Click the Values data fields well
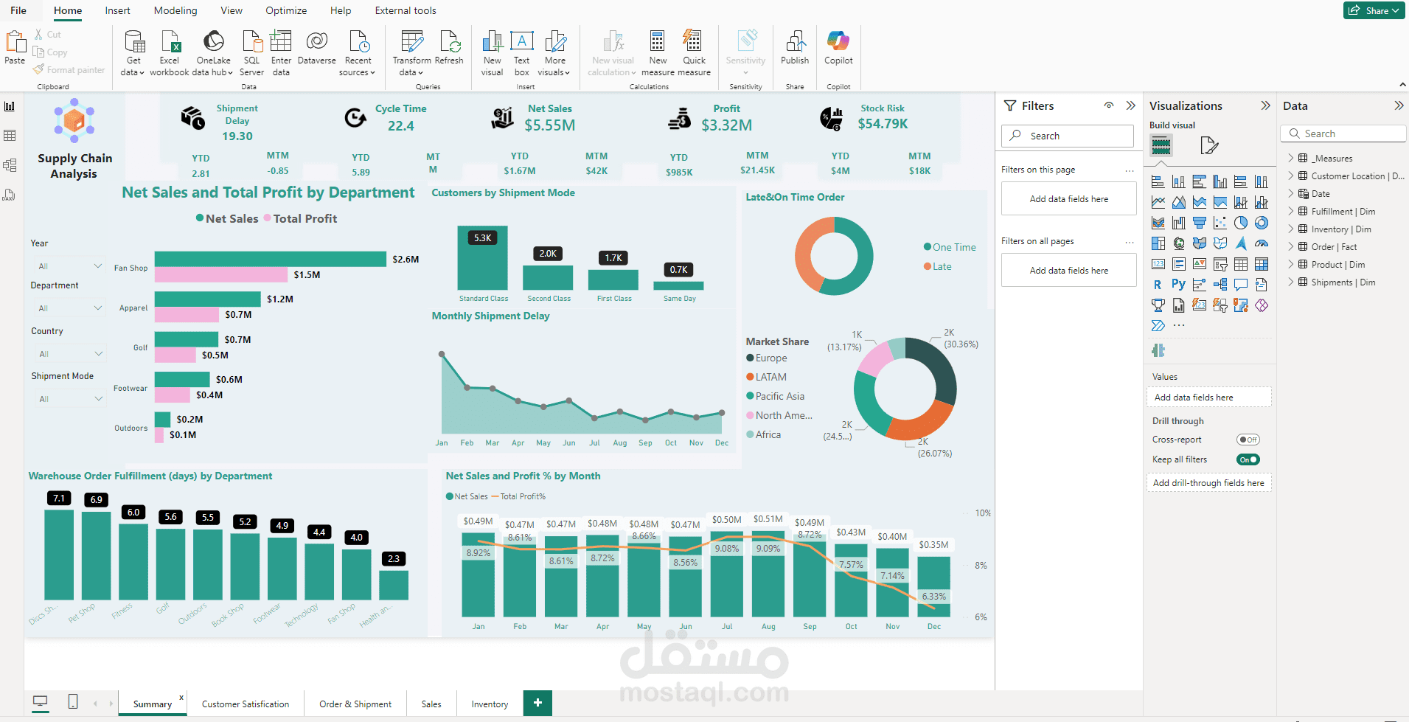 click(1208, 398)
